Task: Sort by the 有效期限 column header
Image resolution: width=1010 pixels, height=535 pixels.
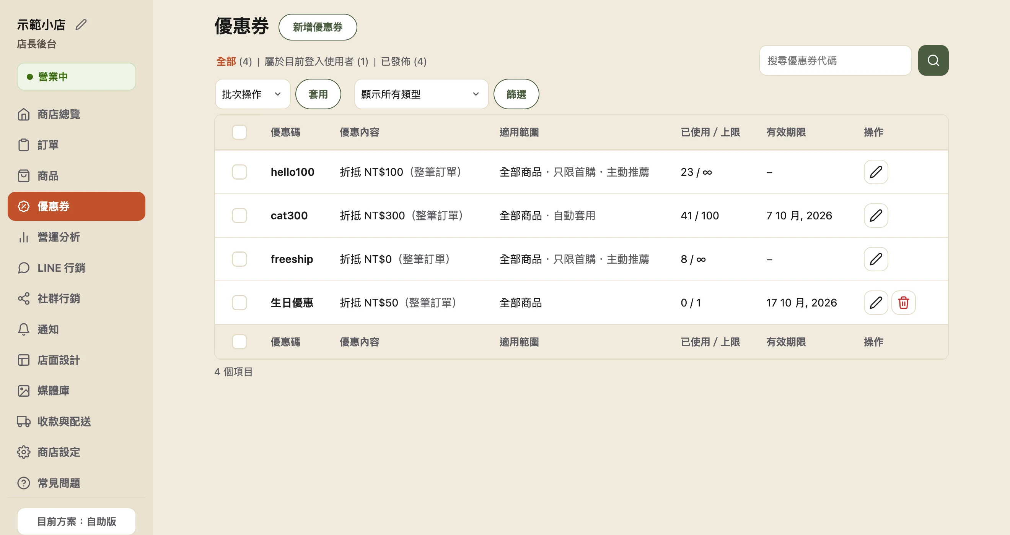Action: coord(786,132)
